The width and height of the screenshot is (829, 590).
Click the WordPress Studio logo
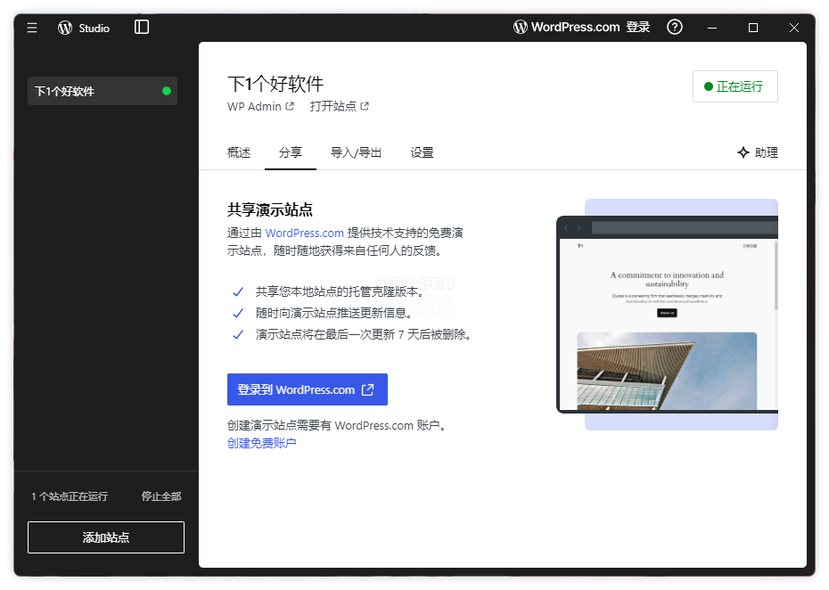point(84,28)
